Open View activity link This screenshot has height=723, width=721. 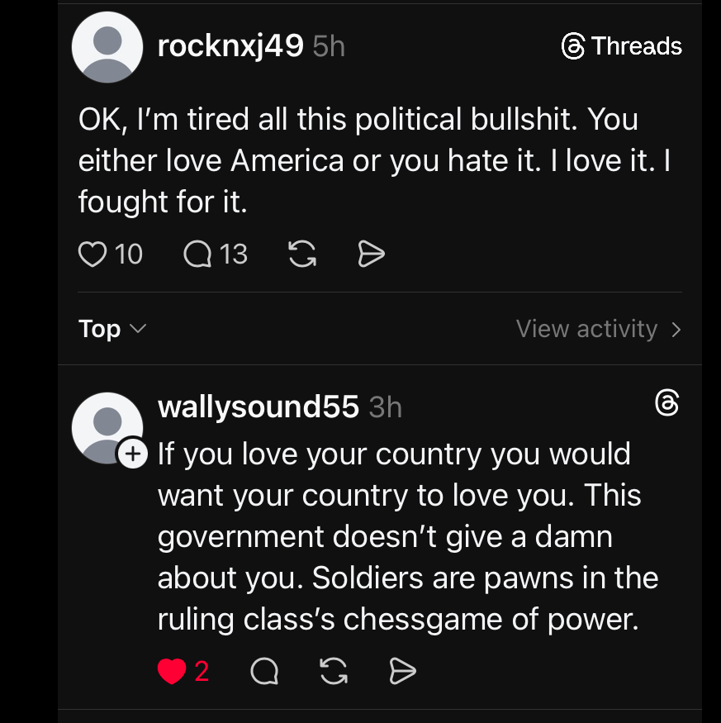586,329
